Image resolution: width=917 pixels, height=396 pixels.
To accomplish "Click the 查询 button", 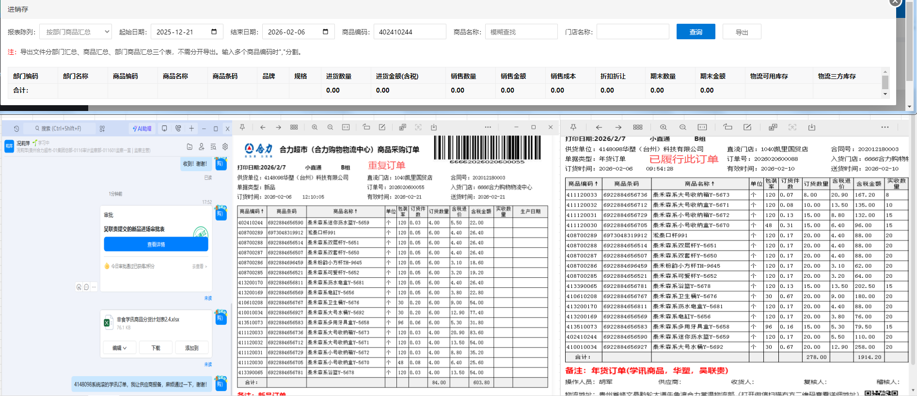I will tap(696, 32).
